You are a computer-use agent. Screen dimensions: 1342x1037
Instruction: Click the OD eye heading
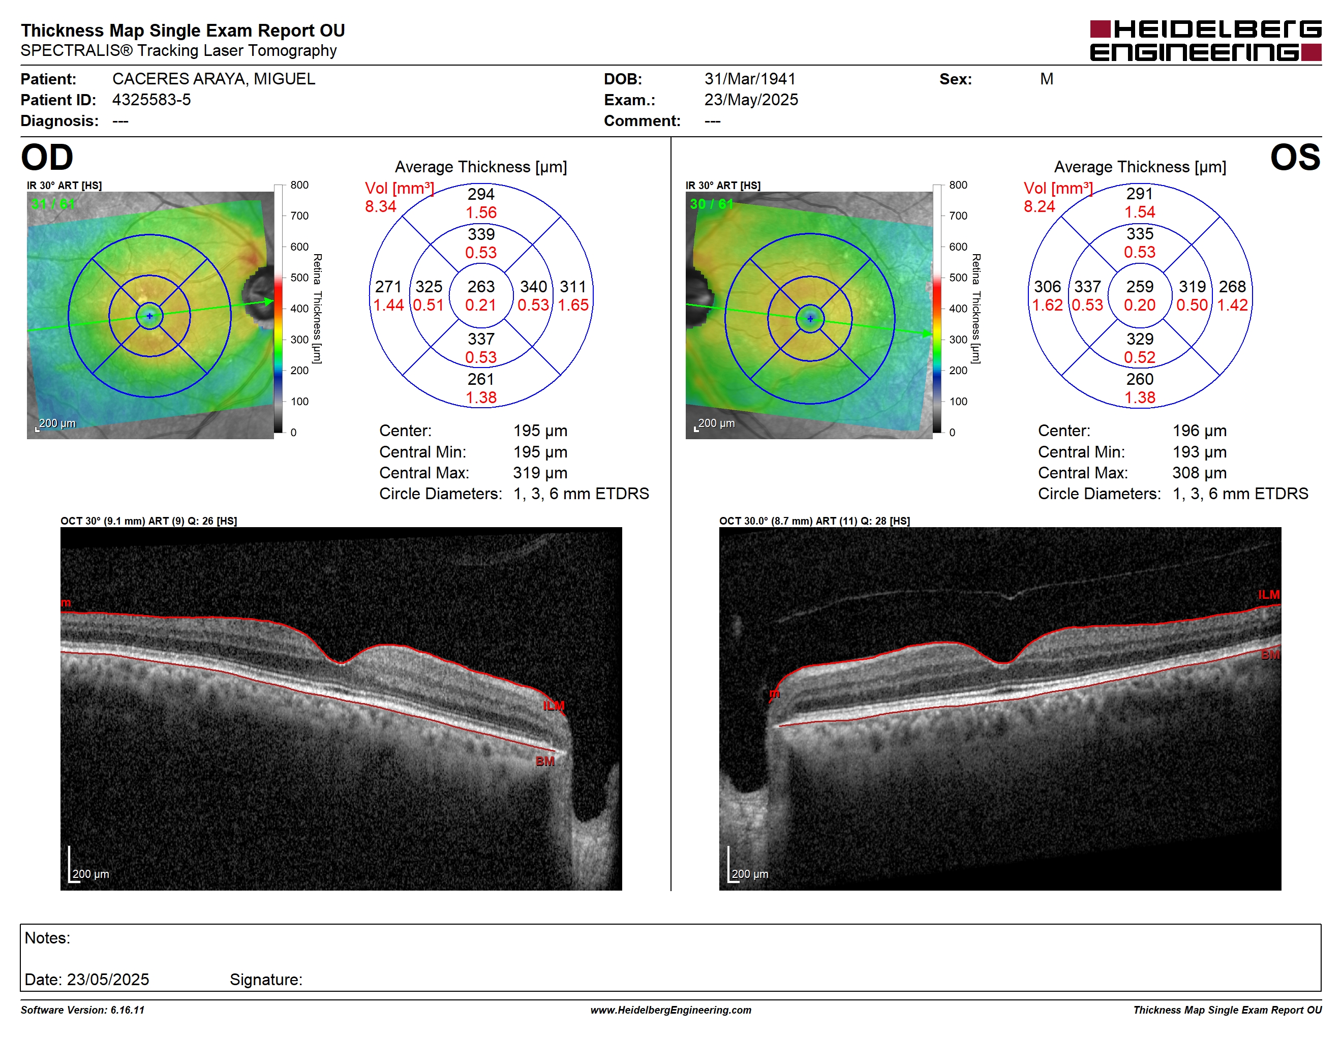coord(47,157)
